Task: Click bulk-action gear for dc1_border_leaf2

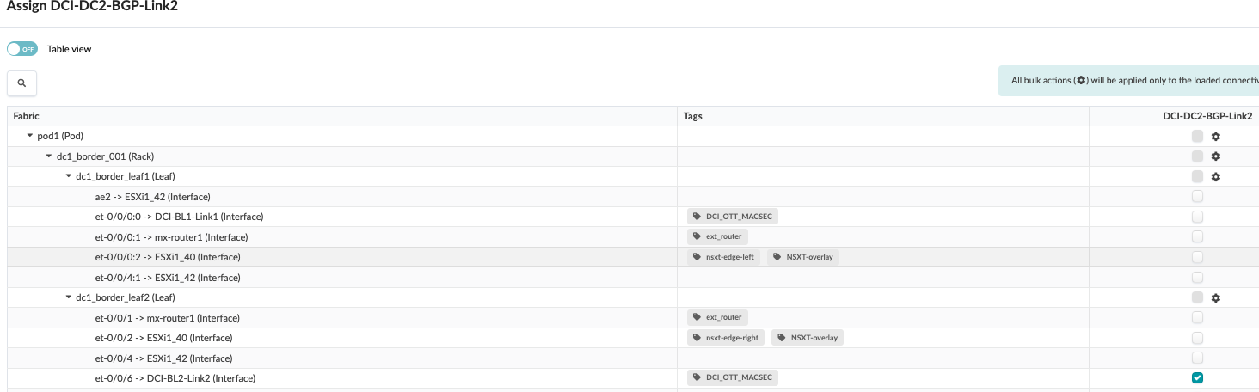Action: [x=1216, y=298]
